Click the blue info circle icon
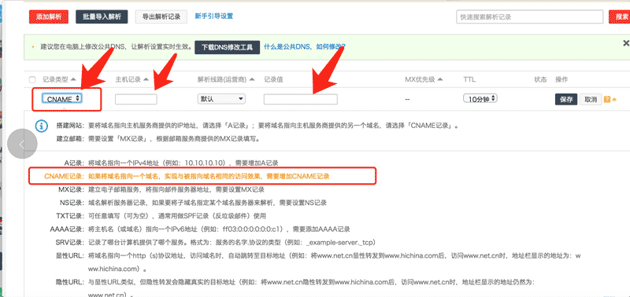630x297 pixels. 42,126
